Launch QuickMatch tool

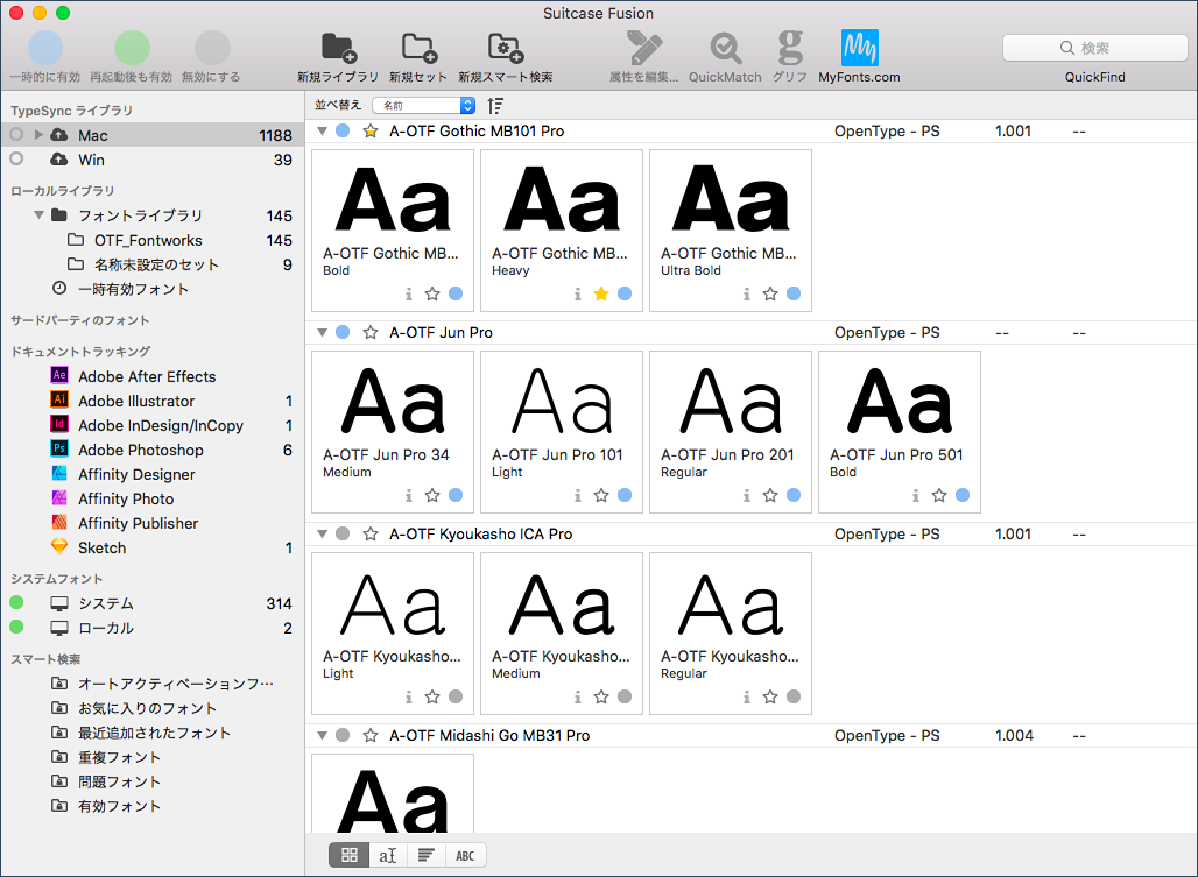pos(725,48)
